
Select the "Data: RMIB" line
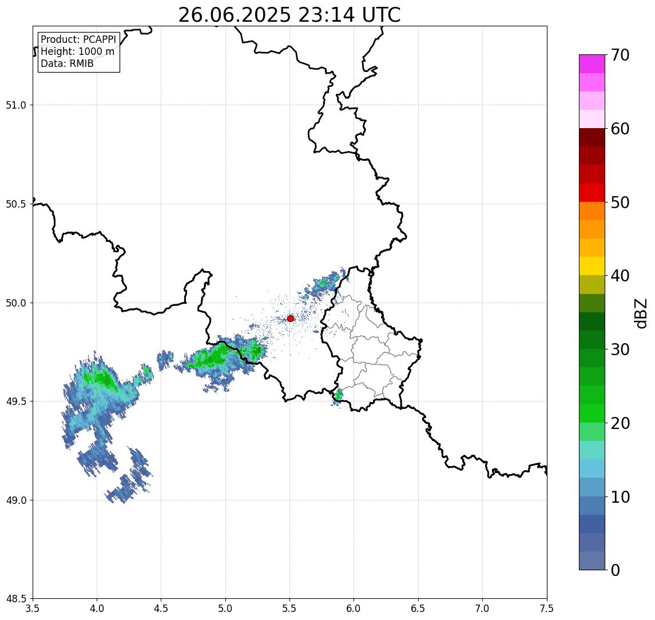tap(67, 63)
